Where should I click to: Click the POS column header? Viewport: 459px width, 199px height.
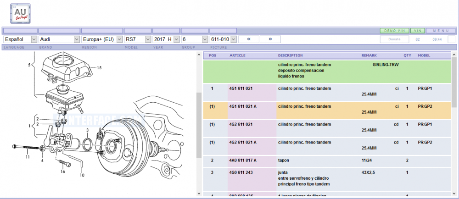pos(213,55)
